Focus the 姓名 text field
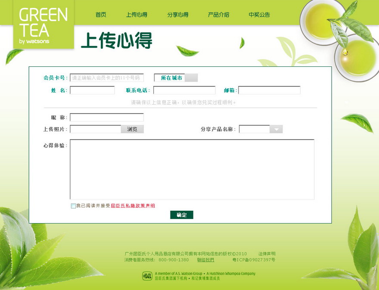379x290 pixels. (x=92, y=90)
